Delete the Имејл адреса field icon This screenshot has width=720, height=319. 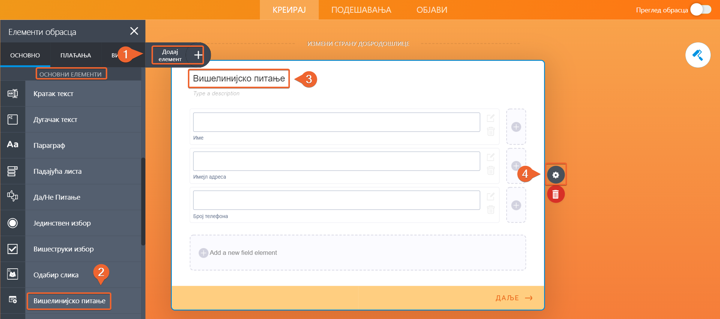[x=490, y=170]
